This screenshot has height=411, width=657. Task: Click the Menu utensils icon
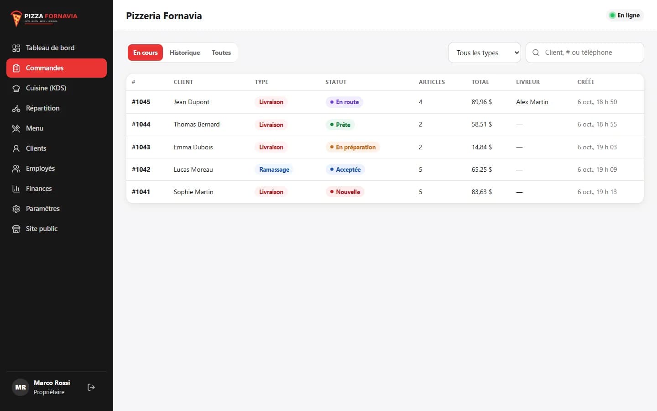tap(16, 128)
